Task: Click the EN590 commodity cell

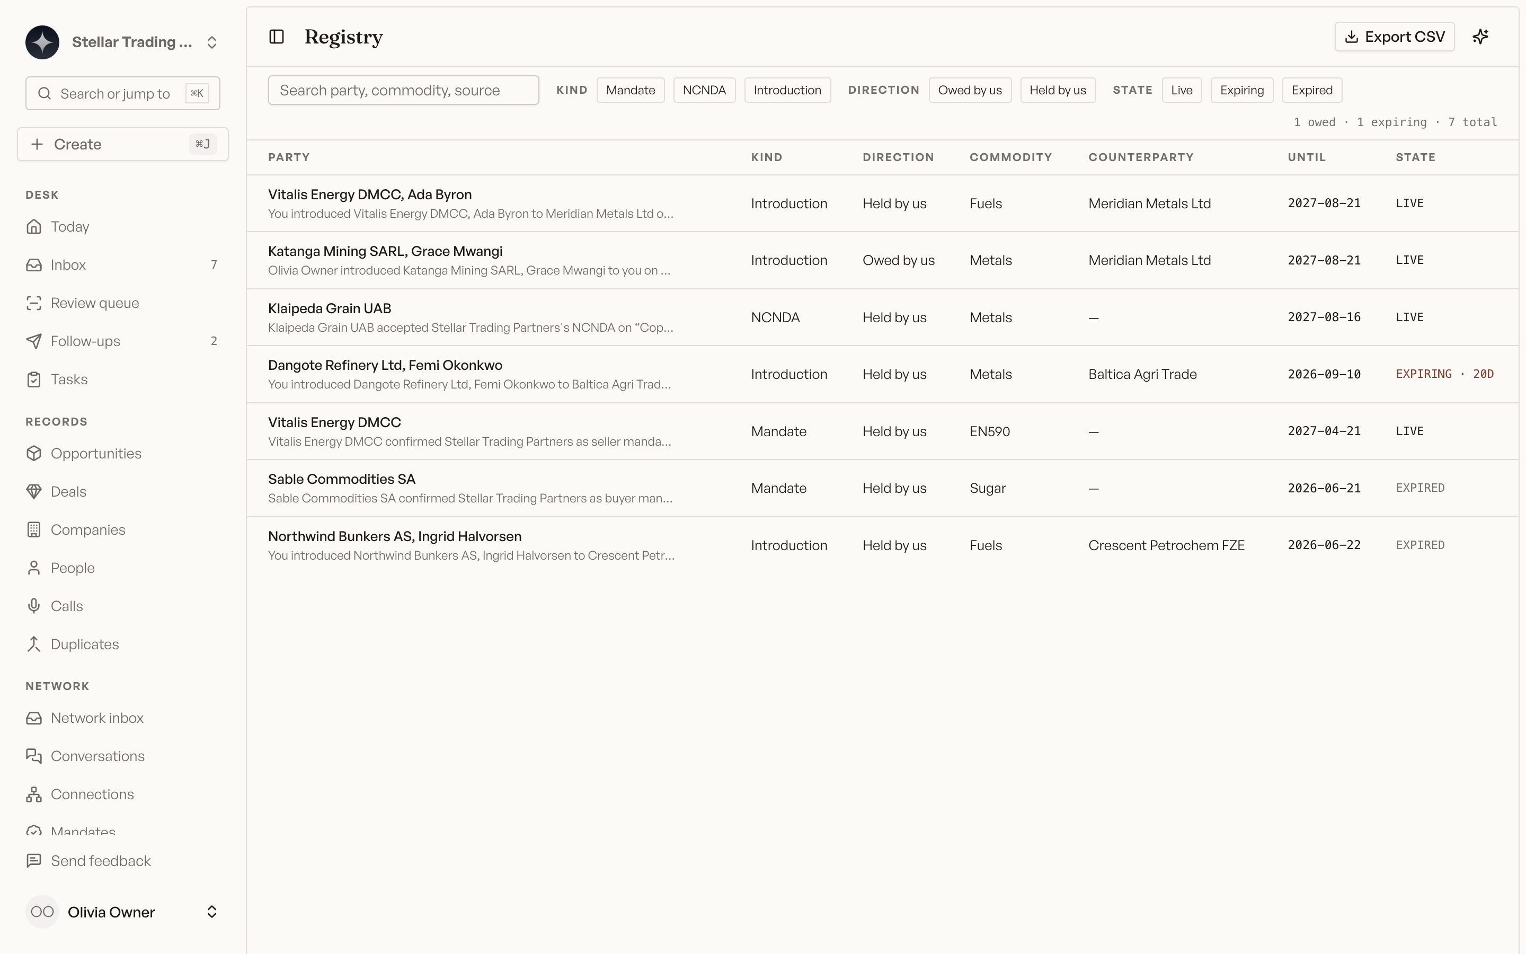Action: (989, 431)
